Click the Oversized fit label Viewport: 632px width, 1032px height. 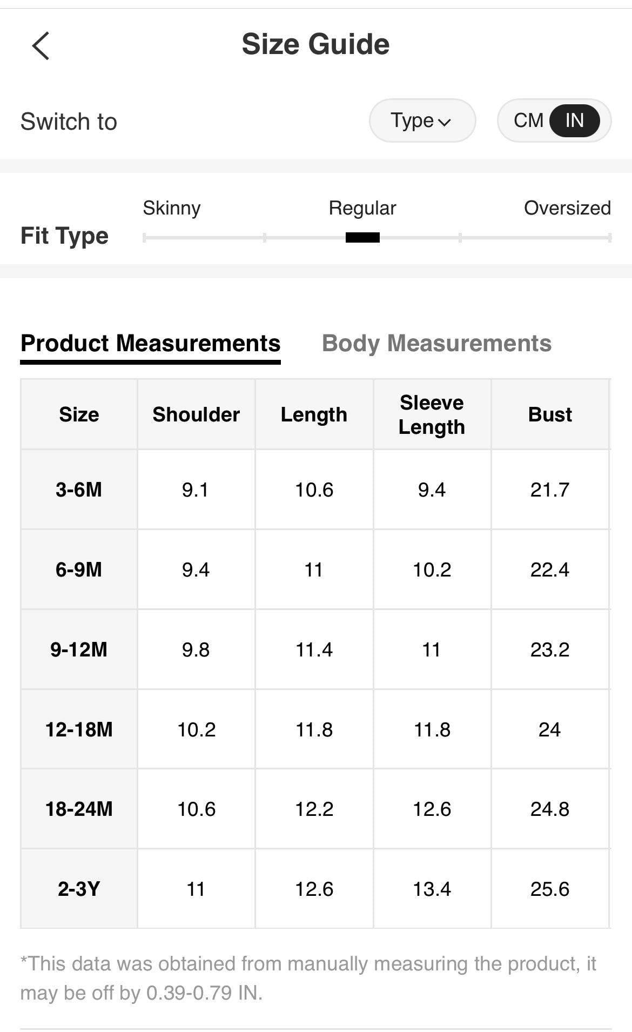point(567,208)
